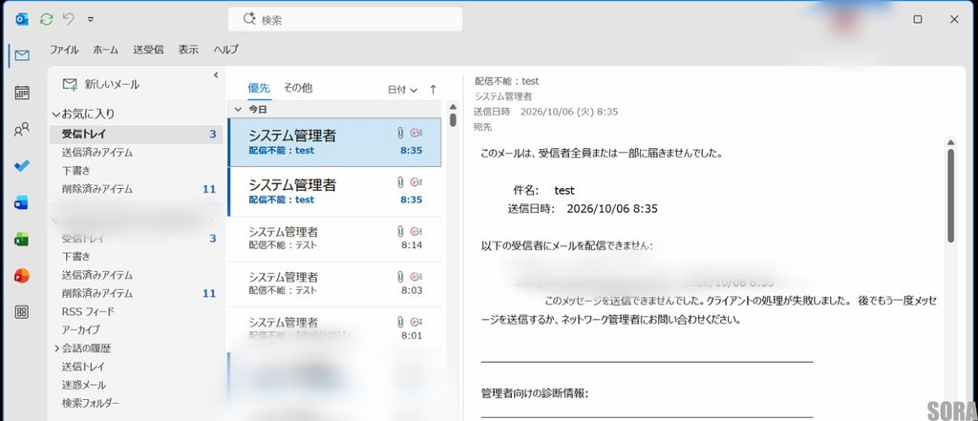Collapse the blurred account section

point(56,221)
